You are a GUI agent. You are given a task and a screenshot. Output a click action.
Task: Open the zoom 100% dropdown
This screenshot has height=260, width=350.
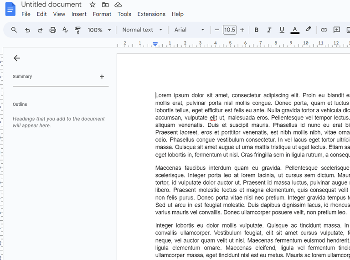99,30
